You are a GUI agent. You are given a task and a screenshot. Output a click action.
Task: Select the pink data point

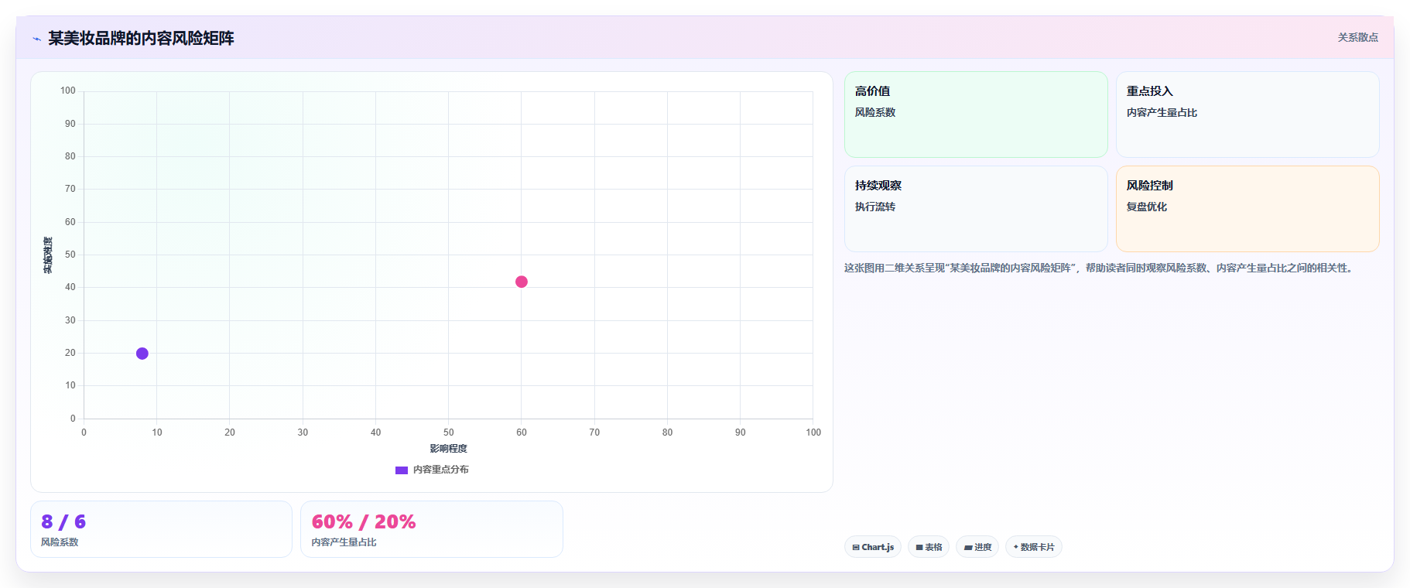[x=522, y=282]
